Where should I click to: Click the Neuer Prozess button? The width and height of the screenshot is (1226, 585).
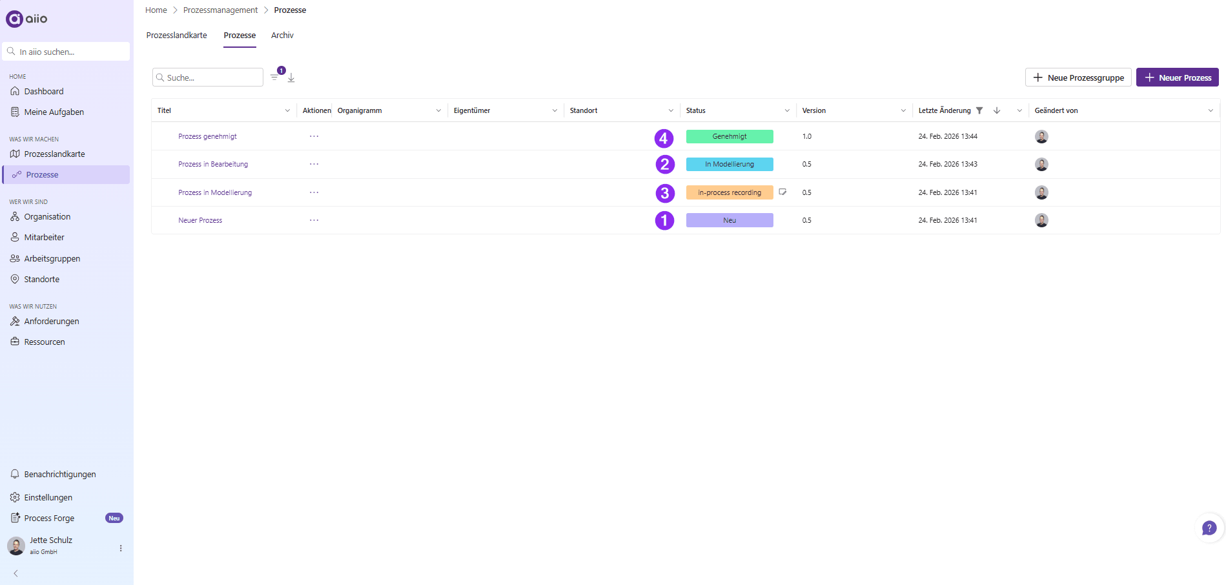(x=1178, y=77)
